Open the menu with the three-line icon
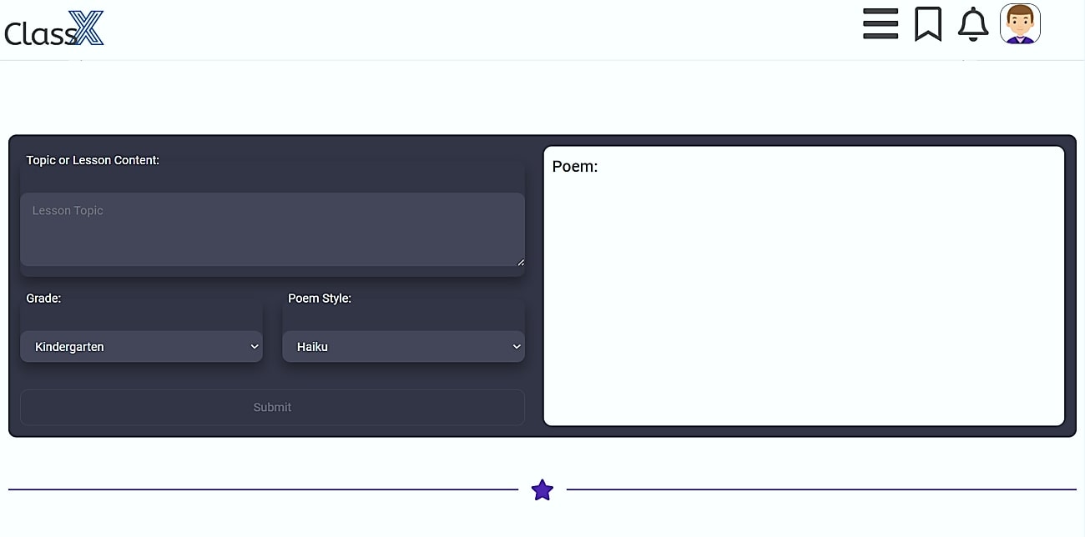 point(881,24)
